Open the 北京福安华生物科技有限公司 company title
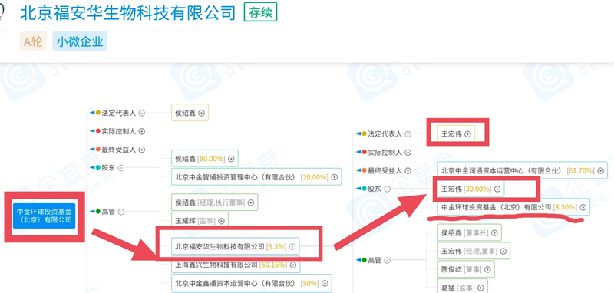 127,13
